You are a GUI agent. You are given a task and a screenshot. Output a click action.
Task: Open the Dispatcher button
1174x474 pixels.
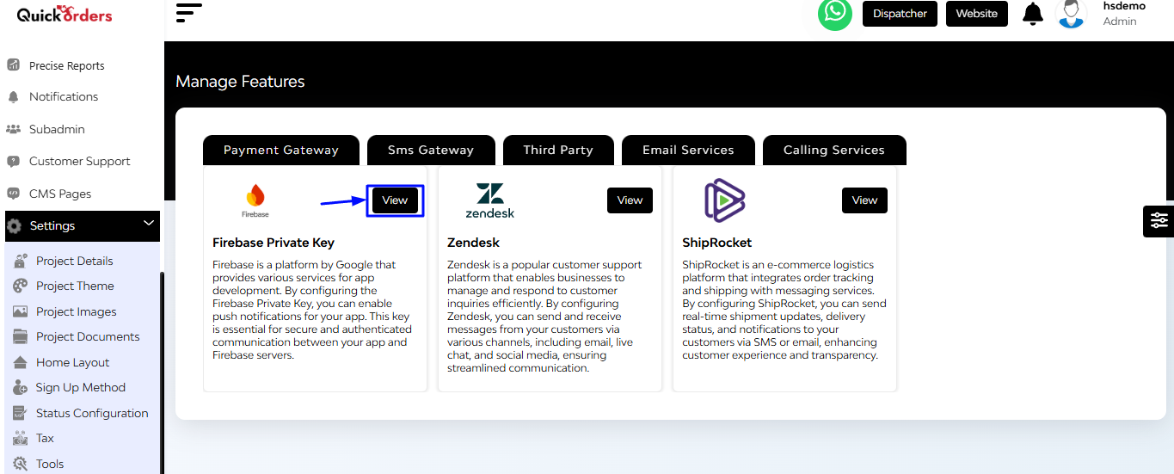[x=900, y=14]
